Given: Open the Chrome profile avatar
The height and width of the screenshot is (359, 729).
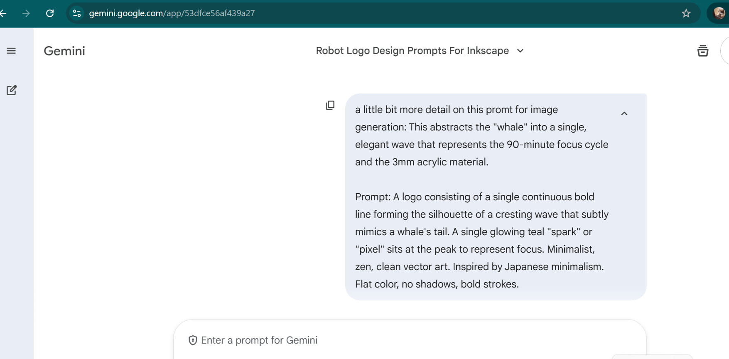Looking at the screenshot, I should point(719,13).
